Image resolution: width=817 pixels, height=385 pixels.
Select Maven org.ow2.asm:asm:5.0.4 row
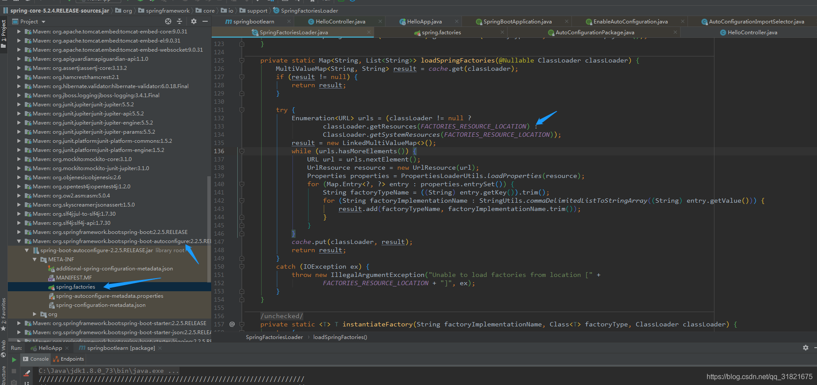click(x=110, y=195)
